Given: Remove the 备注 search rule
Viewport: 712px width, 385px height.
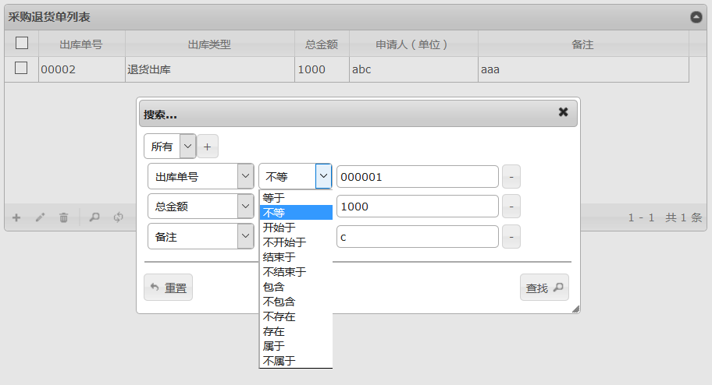Looking at the screenshot, I should point(511,236).
